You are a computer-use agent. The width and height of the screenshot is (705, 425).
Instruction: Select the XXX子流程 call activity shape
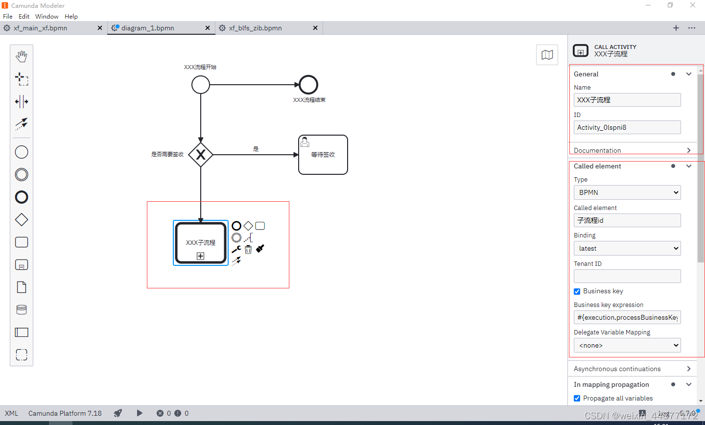(201, 243)
